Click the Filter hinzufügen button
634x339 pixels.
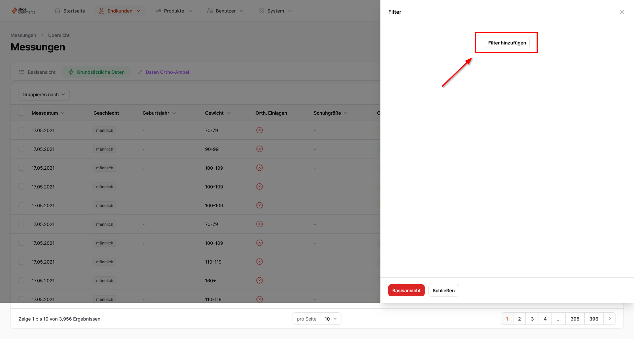pyautogui.click(x=507, y=43)
